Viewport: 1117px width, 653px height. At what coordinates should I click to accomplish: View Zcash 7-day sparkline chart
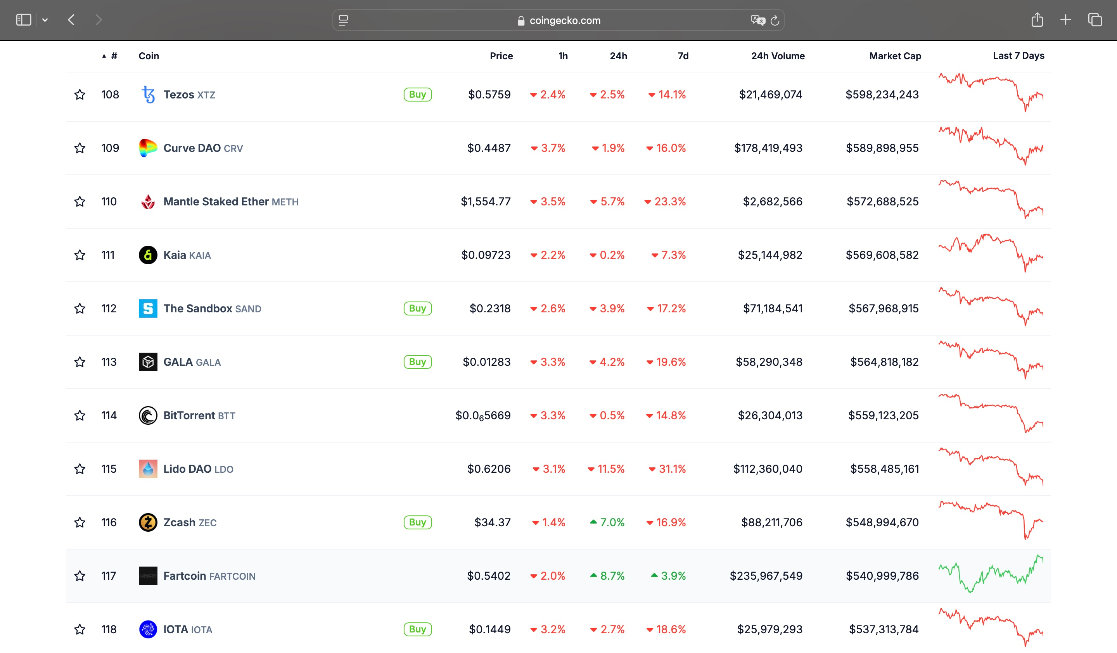(991, 520)
